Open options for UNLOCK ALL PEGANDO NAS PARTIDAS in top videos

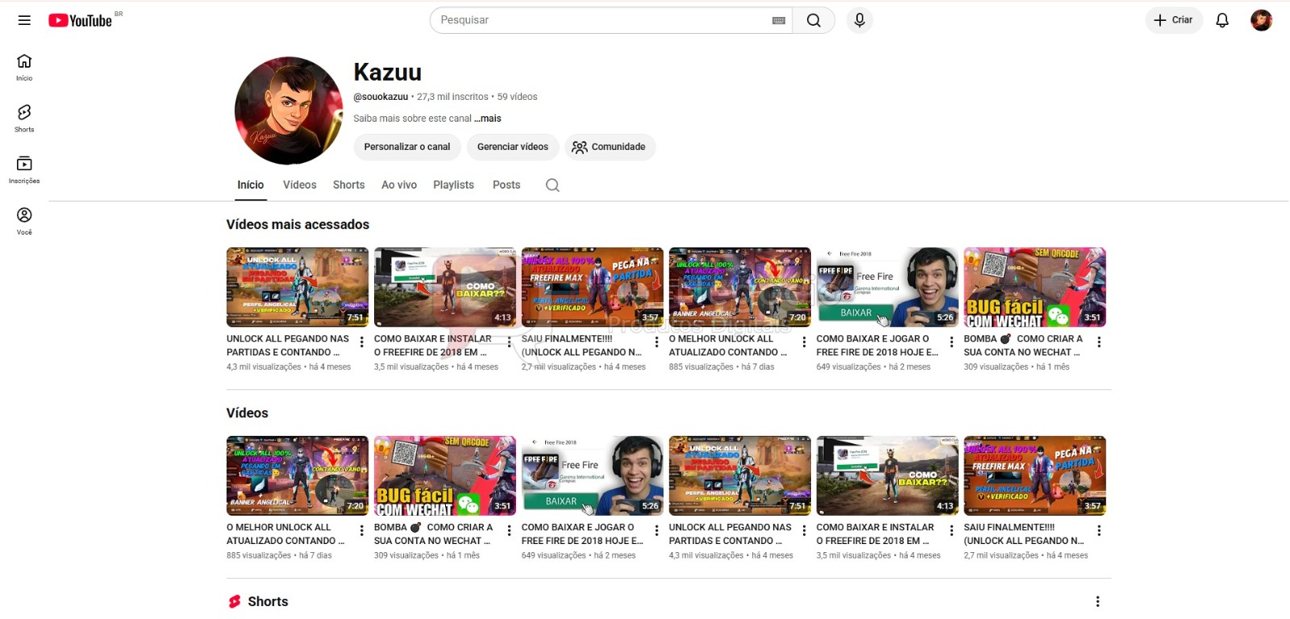[361, 342]
